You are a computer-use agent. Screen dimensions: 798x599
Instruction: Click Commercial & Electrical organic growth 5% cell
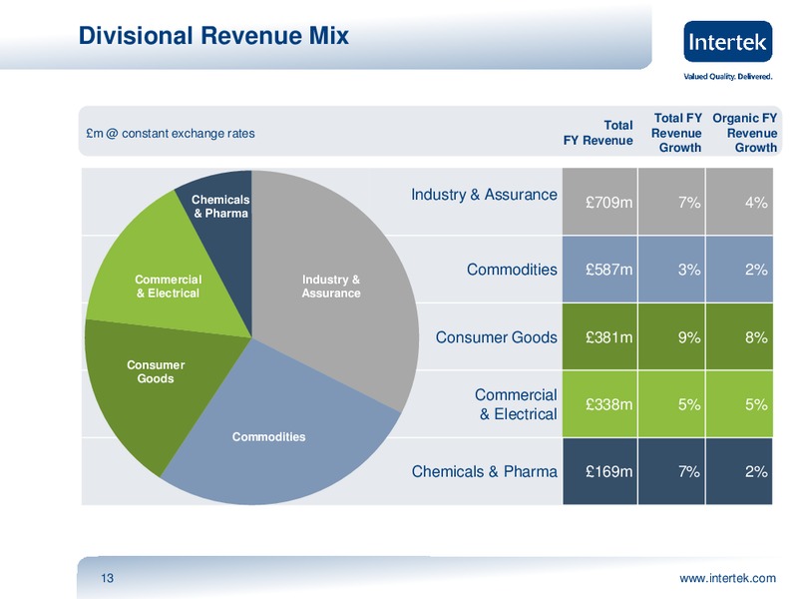click(x=739, y=404)
